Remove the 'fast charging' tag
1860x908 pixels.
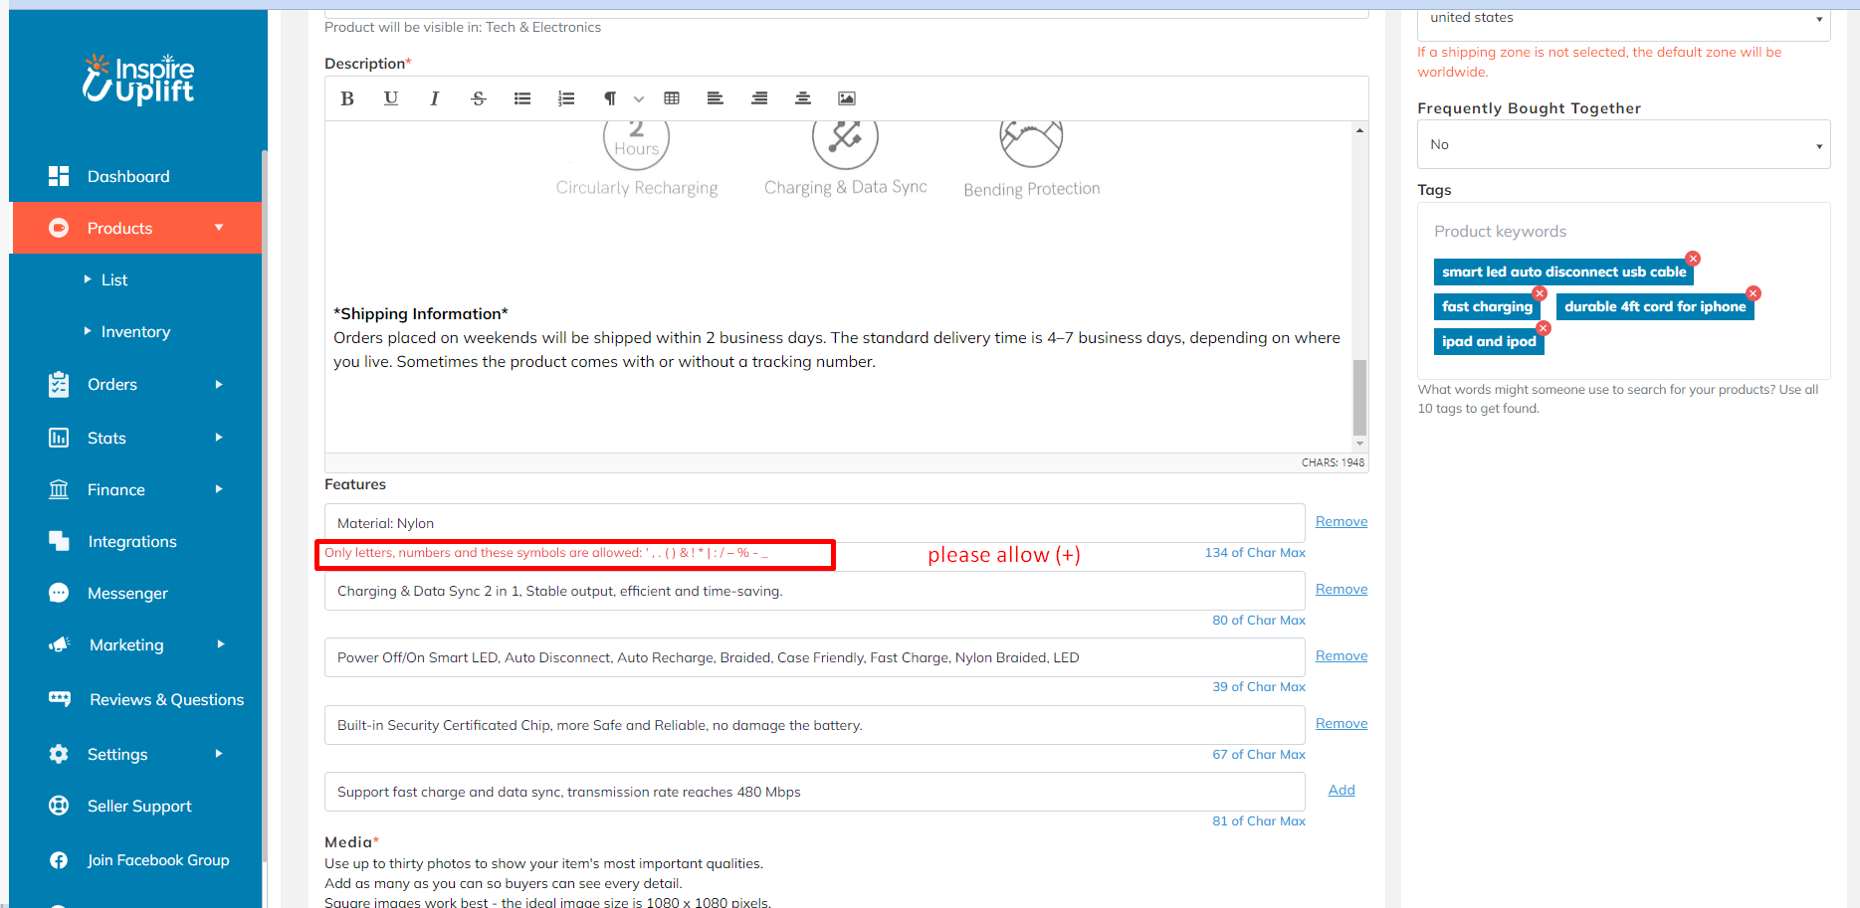coord(1540,293)
